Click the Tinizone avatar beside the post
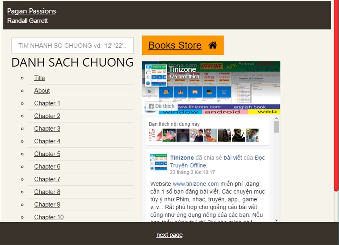This screenshot has width=339, height=245. click(x=158, y=162)
